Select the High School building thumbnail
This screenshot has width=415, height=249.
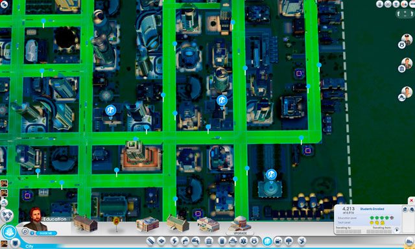coord(178,223)
